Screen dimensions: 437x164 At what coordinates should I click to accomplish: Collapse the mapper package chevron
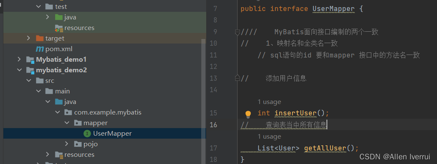point(67,123)
